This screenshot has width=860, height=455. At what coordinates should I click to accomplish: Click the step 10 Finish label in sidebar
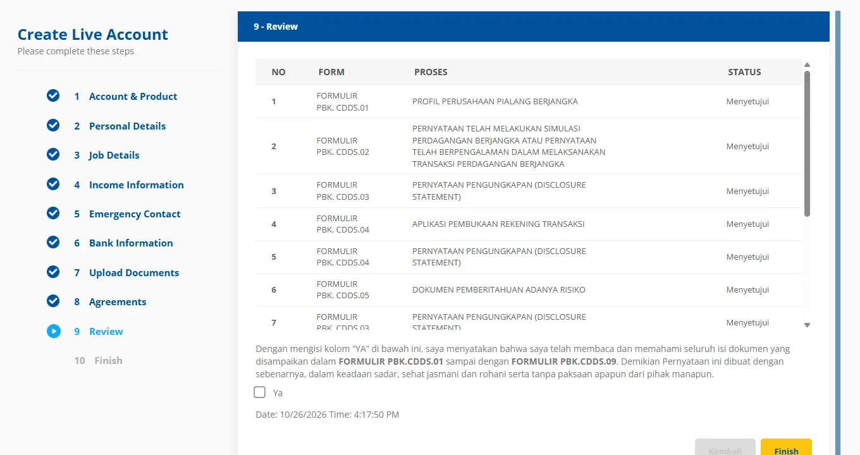(x=108, y=360)
